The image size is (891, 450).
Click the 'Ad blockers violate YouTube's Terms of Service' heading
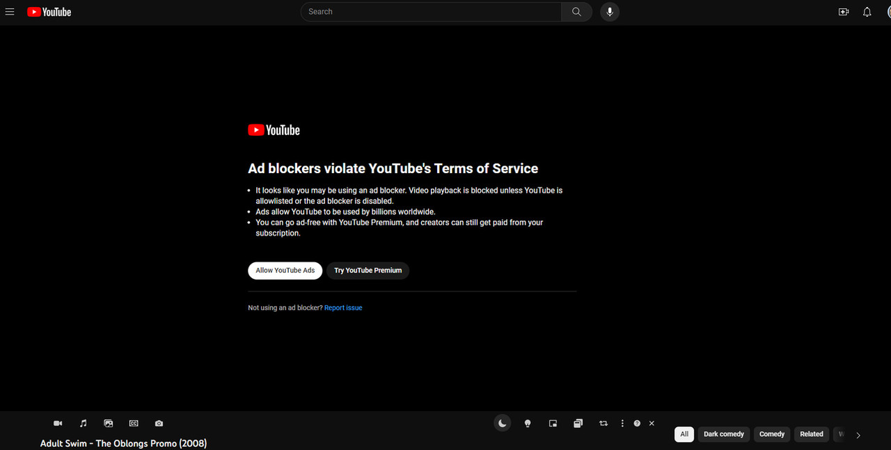tap(393, 168)
